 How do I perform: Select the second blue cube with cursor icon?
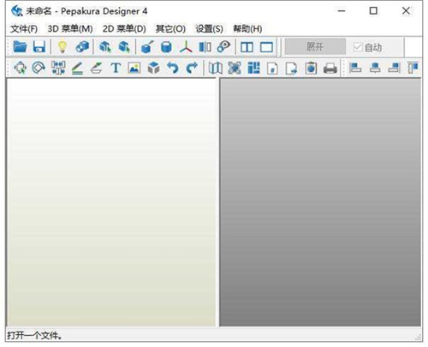(x=124, y=46)
